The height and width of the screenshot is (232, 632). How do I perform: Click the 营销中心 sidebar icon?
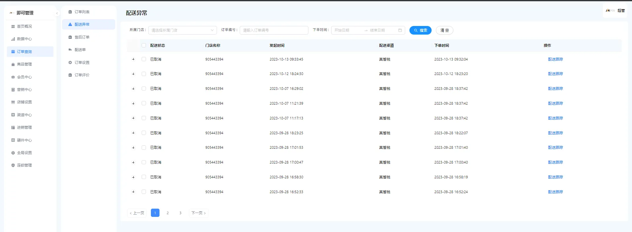[13, 90]
